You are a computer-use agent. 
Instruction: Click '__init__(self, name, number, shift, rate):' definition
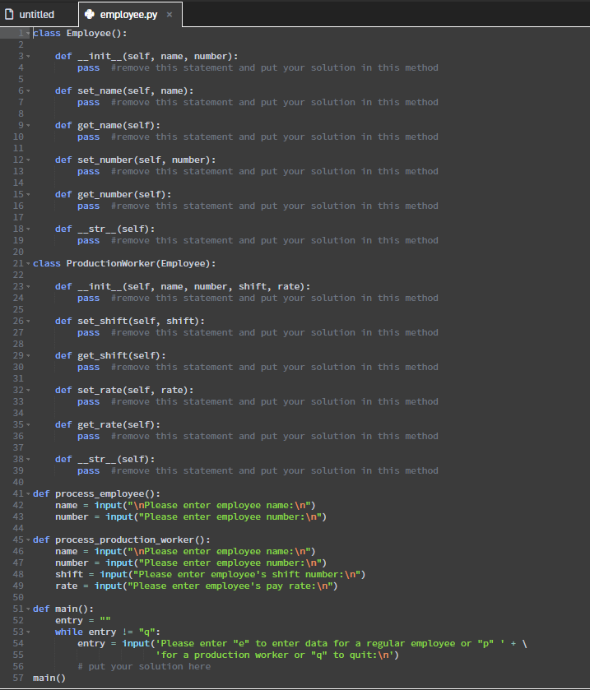(x=193, y=286)
